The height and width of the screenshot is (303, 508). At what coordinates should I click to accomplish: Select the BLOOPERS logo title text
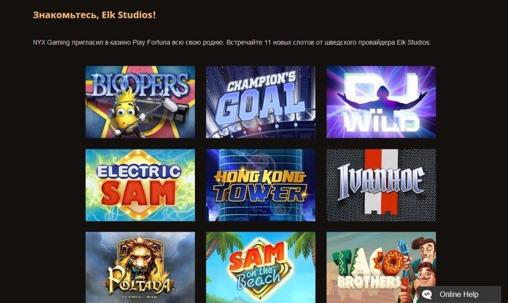140,85
